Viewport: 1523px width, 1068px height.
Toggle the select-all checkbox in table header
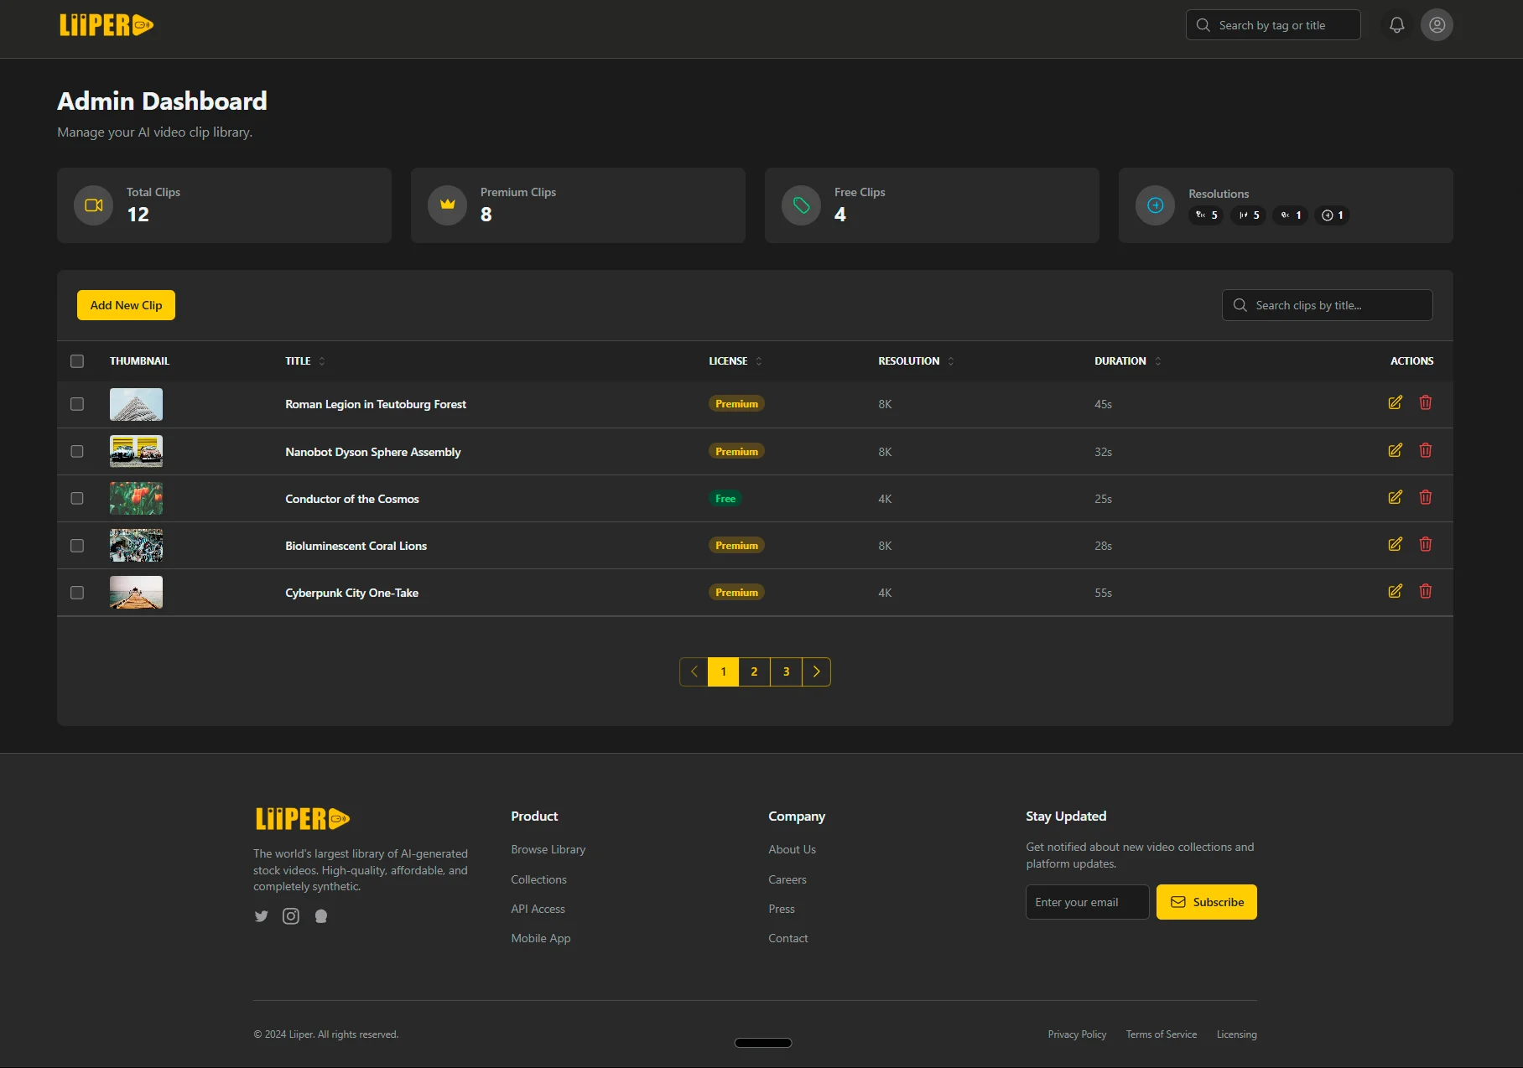pyautogui.click(x=77, y=361)
